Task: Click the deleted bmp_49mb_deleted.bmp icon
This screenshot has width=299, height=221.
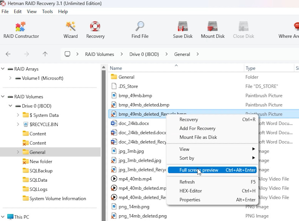Action: coord(114,105)
